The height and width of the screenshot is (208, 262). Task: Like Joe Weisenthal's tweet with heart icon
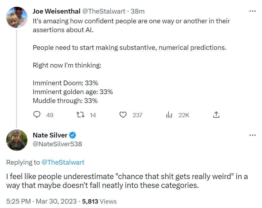[123, 115]
